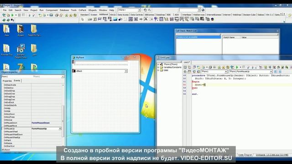
Task: Select the Image component in Additional palette
Action: pos(115,19)
